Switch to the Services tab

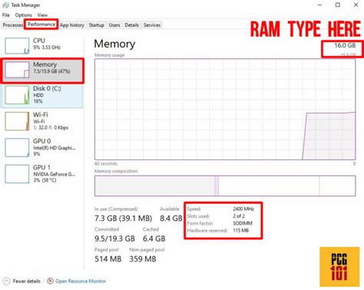(x=152, y=25)
